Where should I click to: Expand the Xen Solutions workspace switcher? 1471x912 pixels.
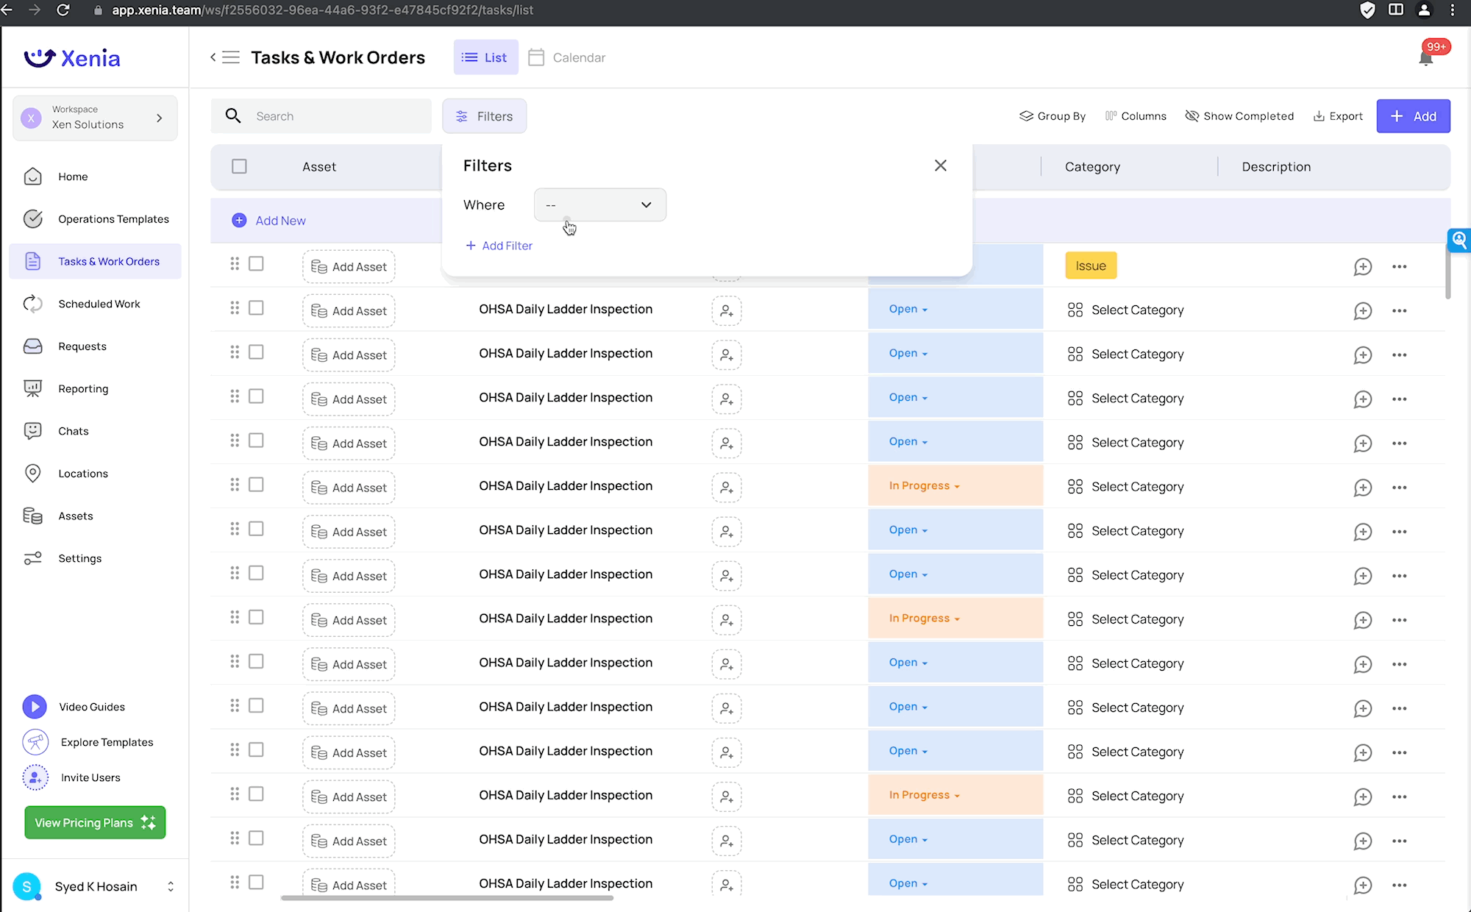(x=95, y=118)
